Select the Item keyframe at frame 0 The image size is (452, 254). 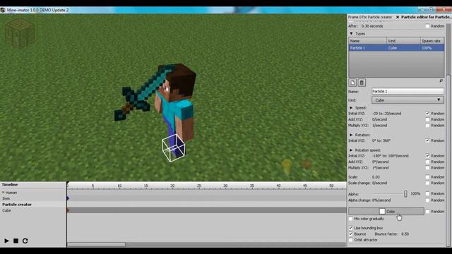(68, 198)
